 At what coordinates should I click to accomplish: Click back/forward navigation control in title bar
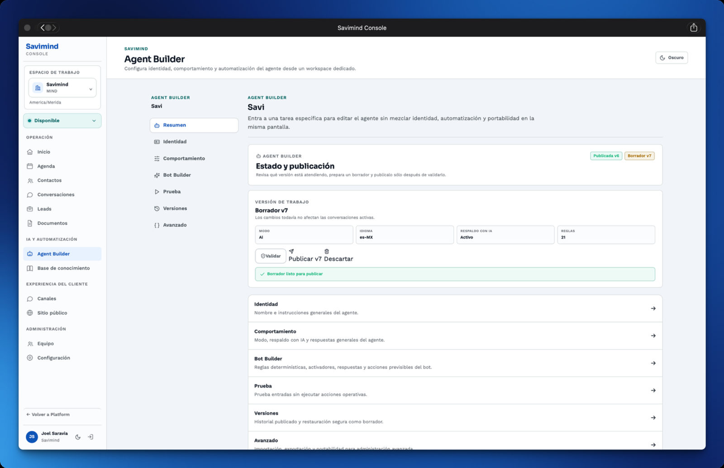point(48,28)
